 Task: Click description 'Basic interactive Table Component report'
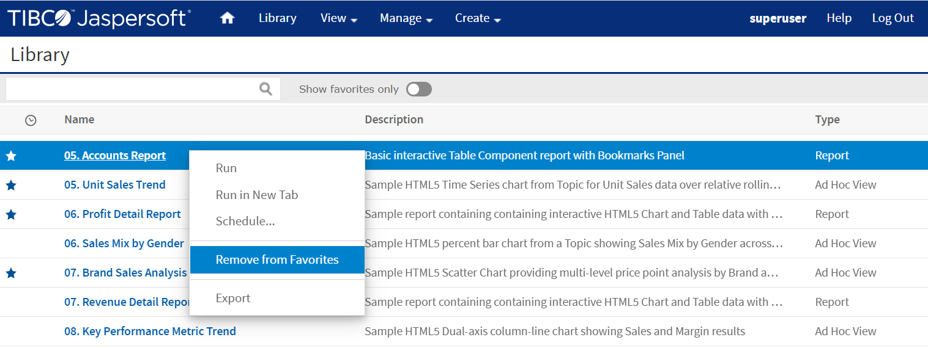(x=524, y=156)
